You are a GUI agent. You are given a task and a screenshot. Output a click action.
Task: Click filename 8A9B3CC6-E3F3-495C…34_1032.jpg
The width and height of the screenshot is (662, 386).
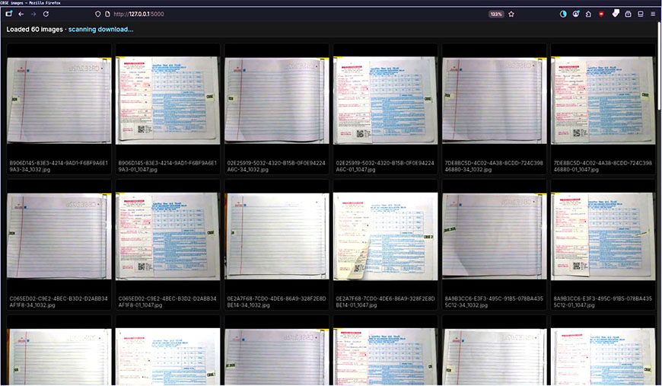tap(495, 302)
